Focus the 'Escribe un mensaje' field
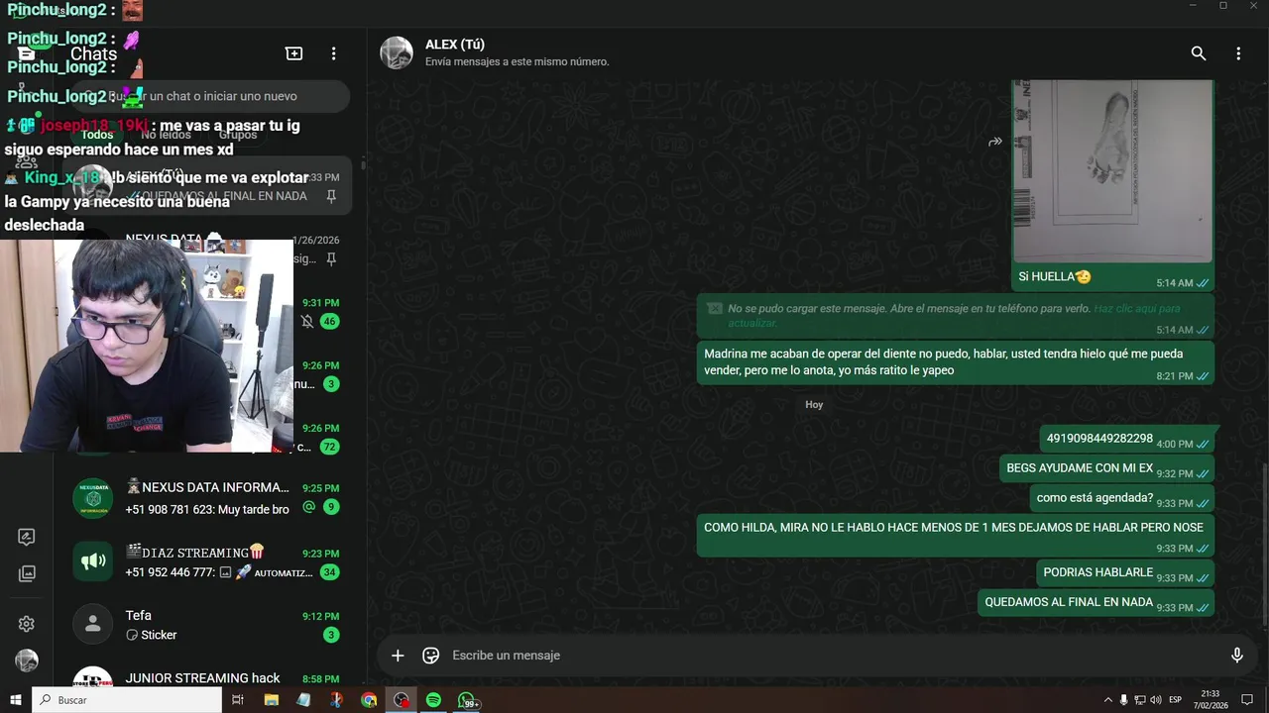 click(x=833, y=656)
